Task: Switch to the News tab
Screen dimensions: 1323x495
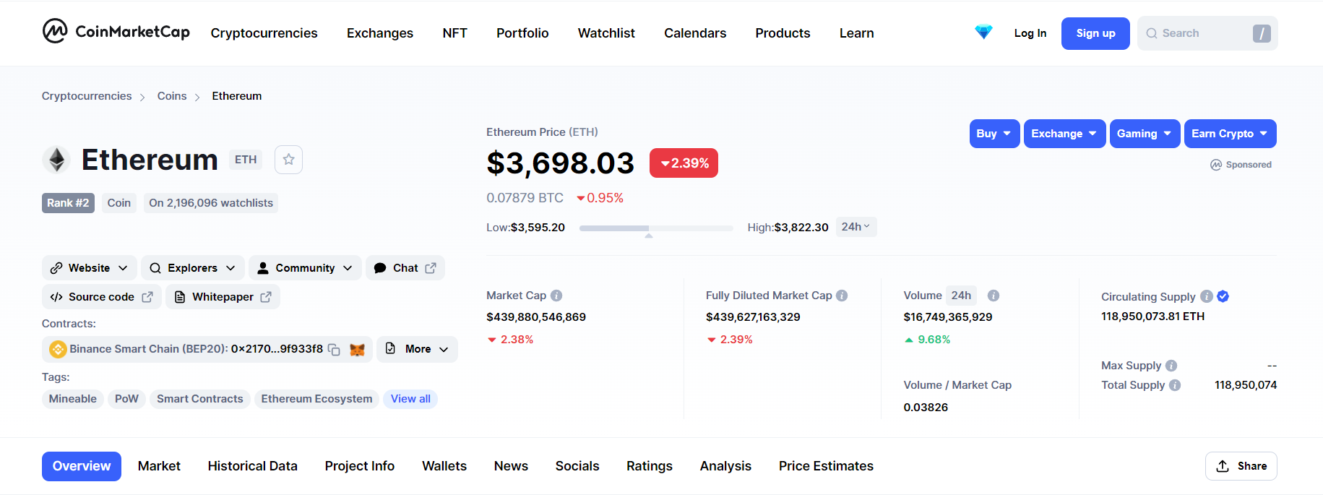Action: (x=511, y=466)
